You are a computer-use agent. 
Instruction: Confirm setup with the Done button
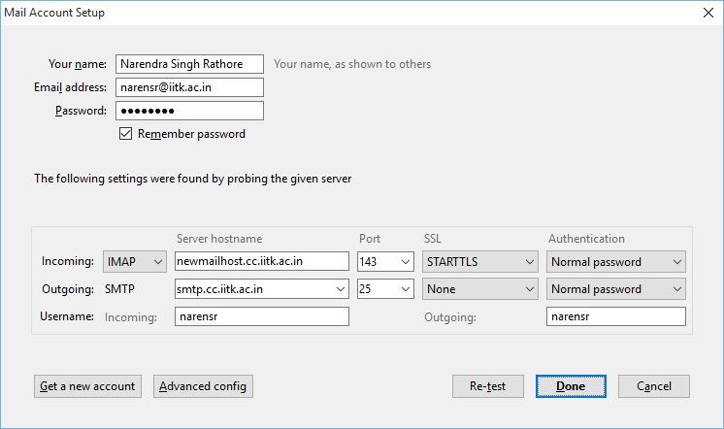[x=571, y=386]
